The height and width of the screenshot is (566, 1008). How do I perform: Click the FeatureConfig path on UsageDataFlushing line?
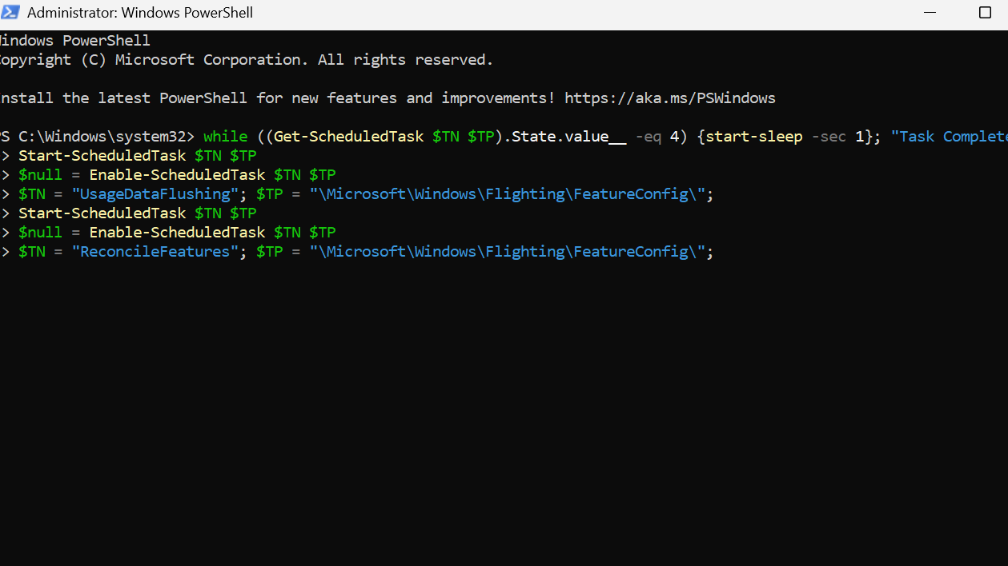(x=508, y=194)
